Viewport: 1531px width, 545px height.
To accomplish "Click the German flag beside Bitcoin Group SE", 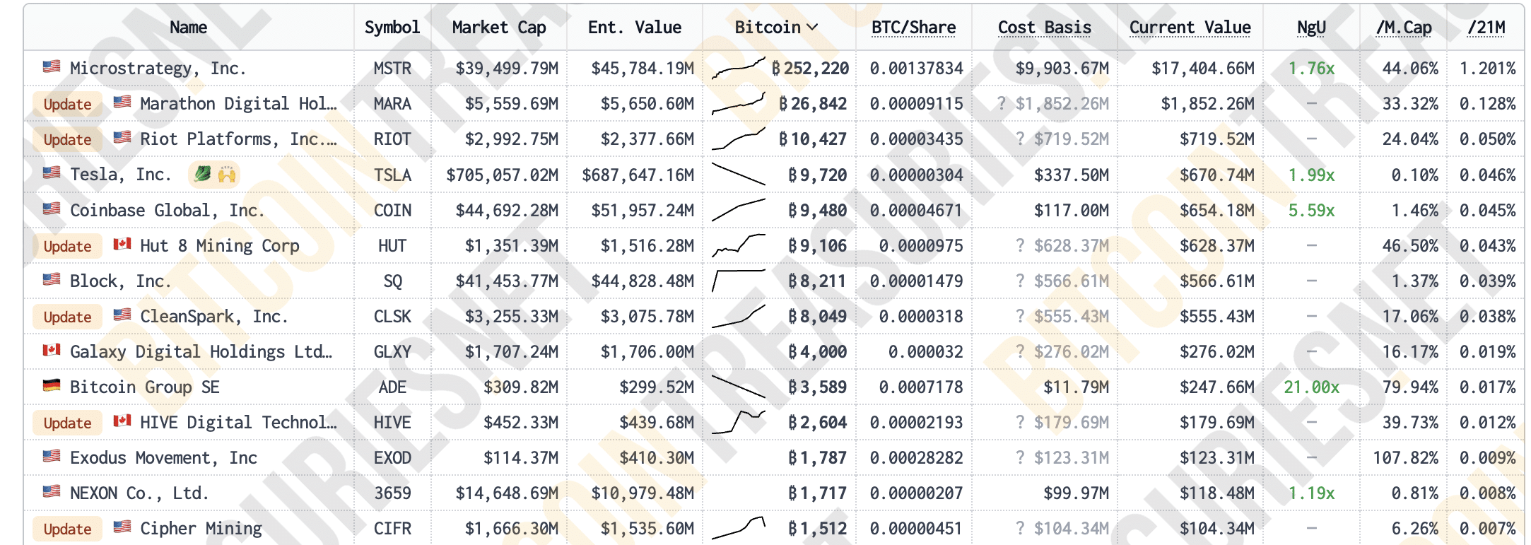I will (52, 385).
